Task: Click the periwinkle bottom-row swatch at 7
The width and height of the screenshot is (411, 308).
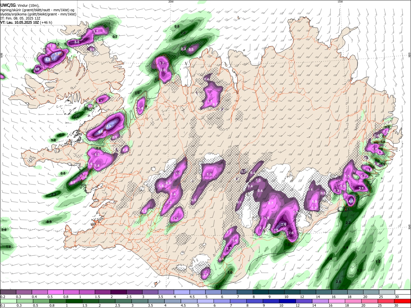Action: pyautogui.click(x=238, y=301)
